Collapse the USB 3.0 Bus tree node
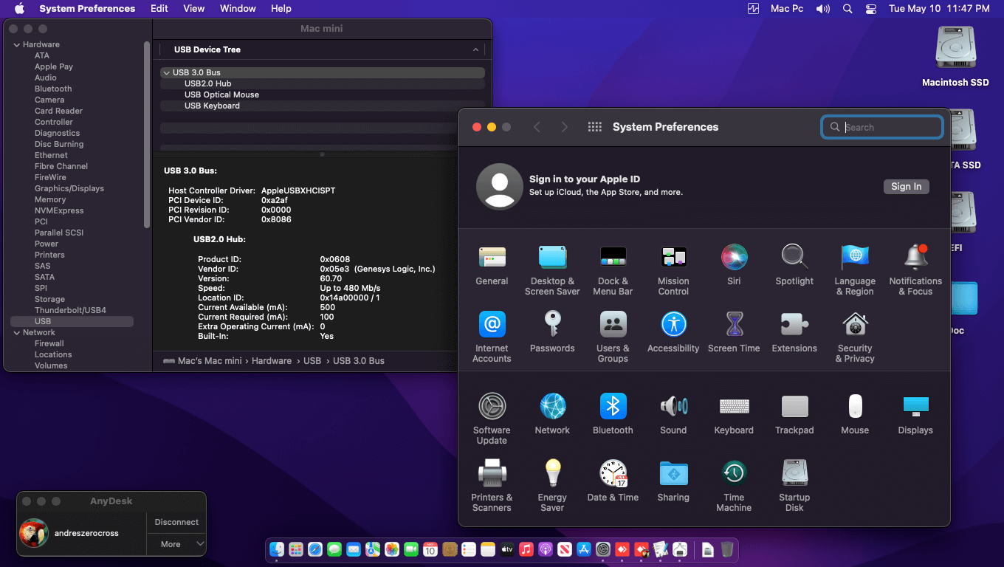 click(165, 73)
